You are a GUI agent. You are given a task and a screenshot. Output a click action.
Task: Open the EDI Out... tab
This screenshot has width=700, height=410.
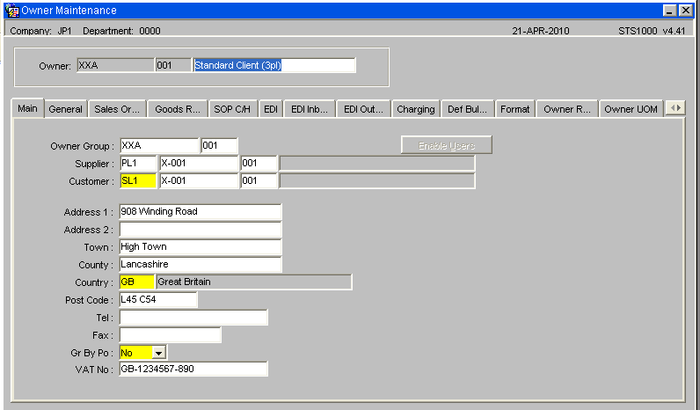(363, 109)
